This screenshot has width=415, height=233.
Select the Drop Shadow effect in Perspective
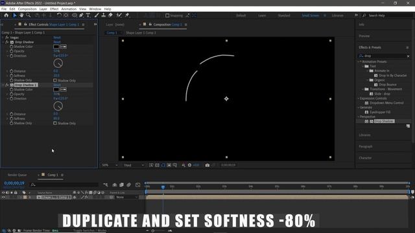pyautogui.click(x=384, y=121)
